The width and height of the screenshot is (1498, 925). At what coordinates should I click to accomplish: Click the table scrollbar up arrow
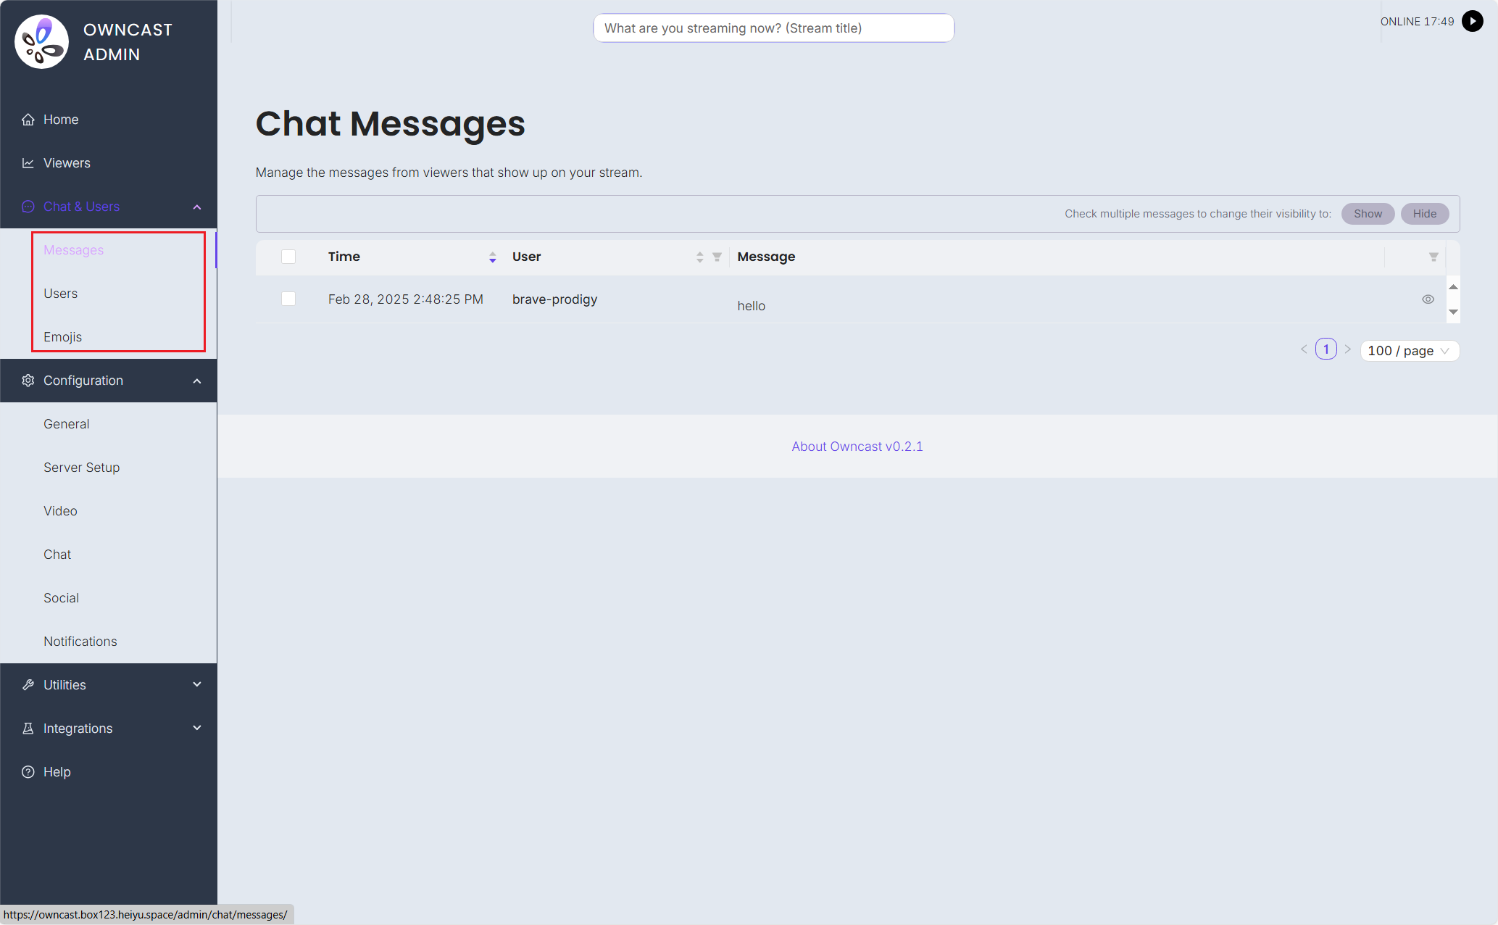[x=1453, y=287]
